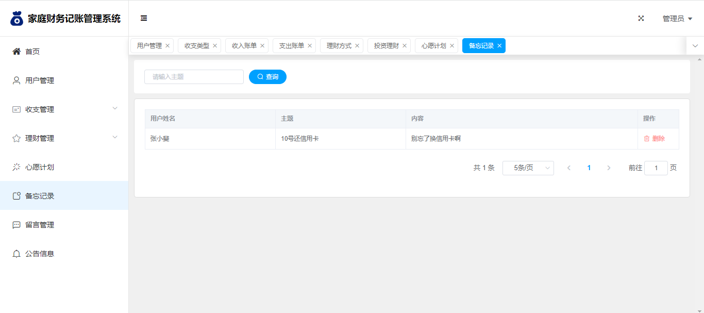Expand the 理财管理 submenu
Viewport: 704px width, 313px height.
tap(64, 138)
